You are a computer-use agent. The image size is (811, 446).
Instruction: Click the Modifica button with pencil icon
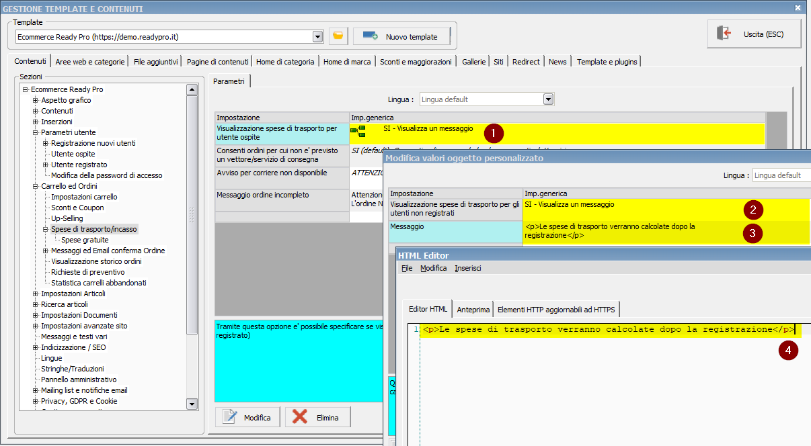[x=247, y=417]
